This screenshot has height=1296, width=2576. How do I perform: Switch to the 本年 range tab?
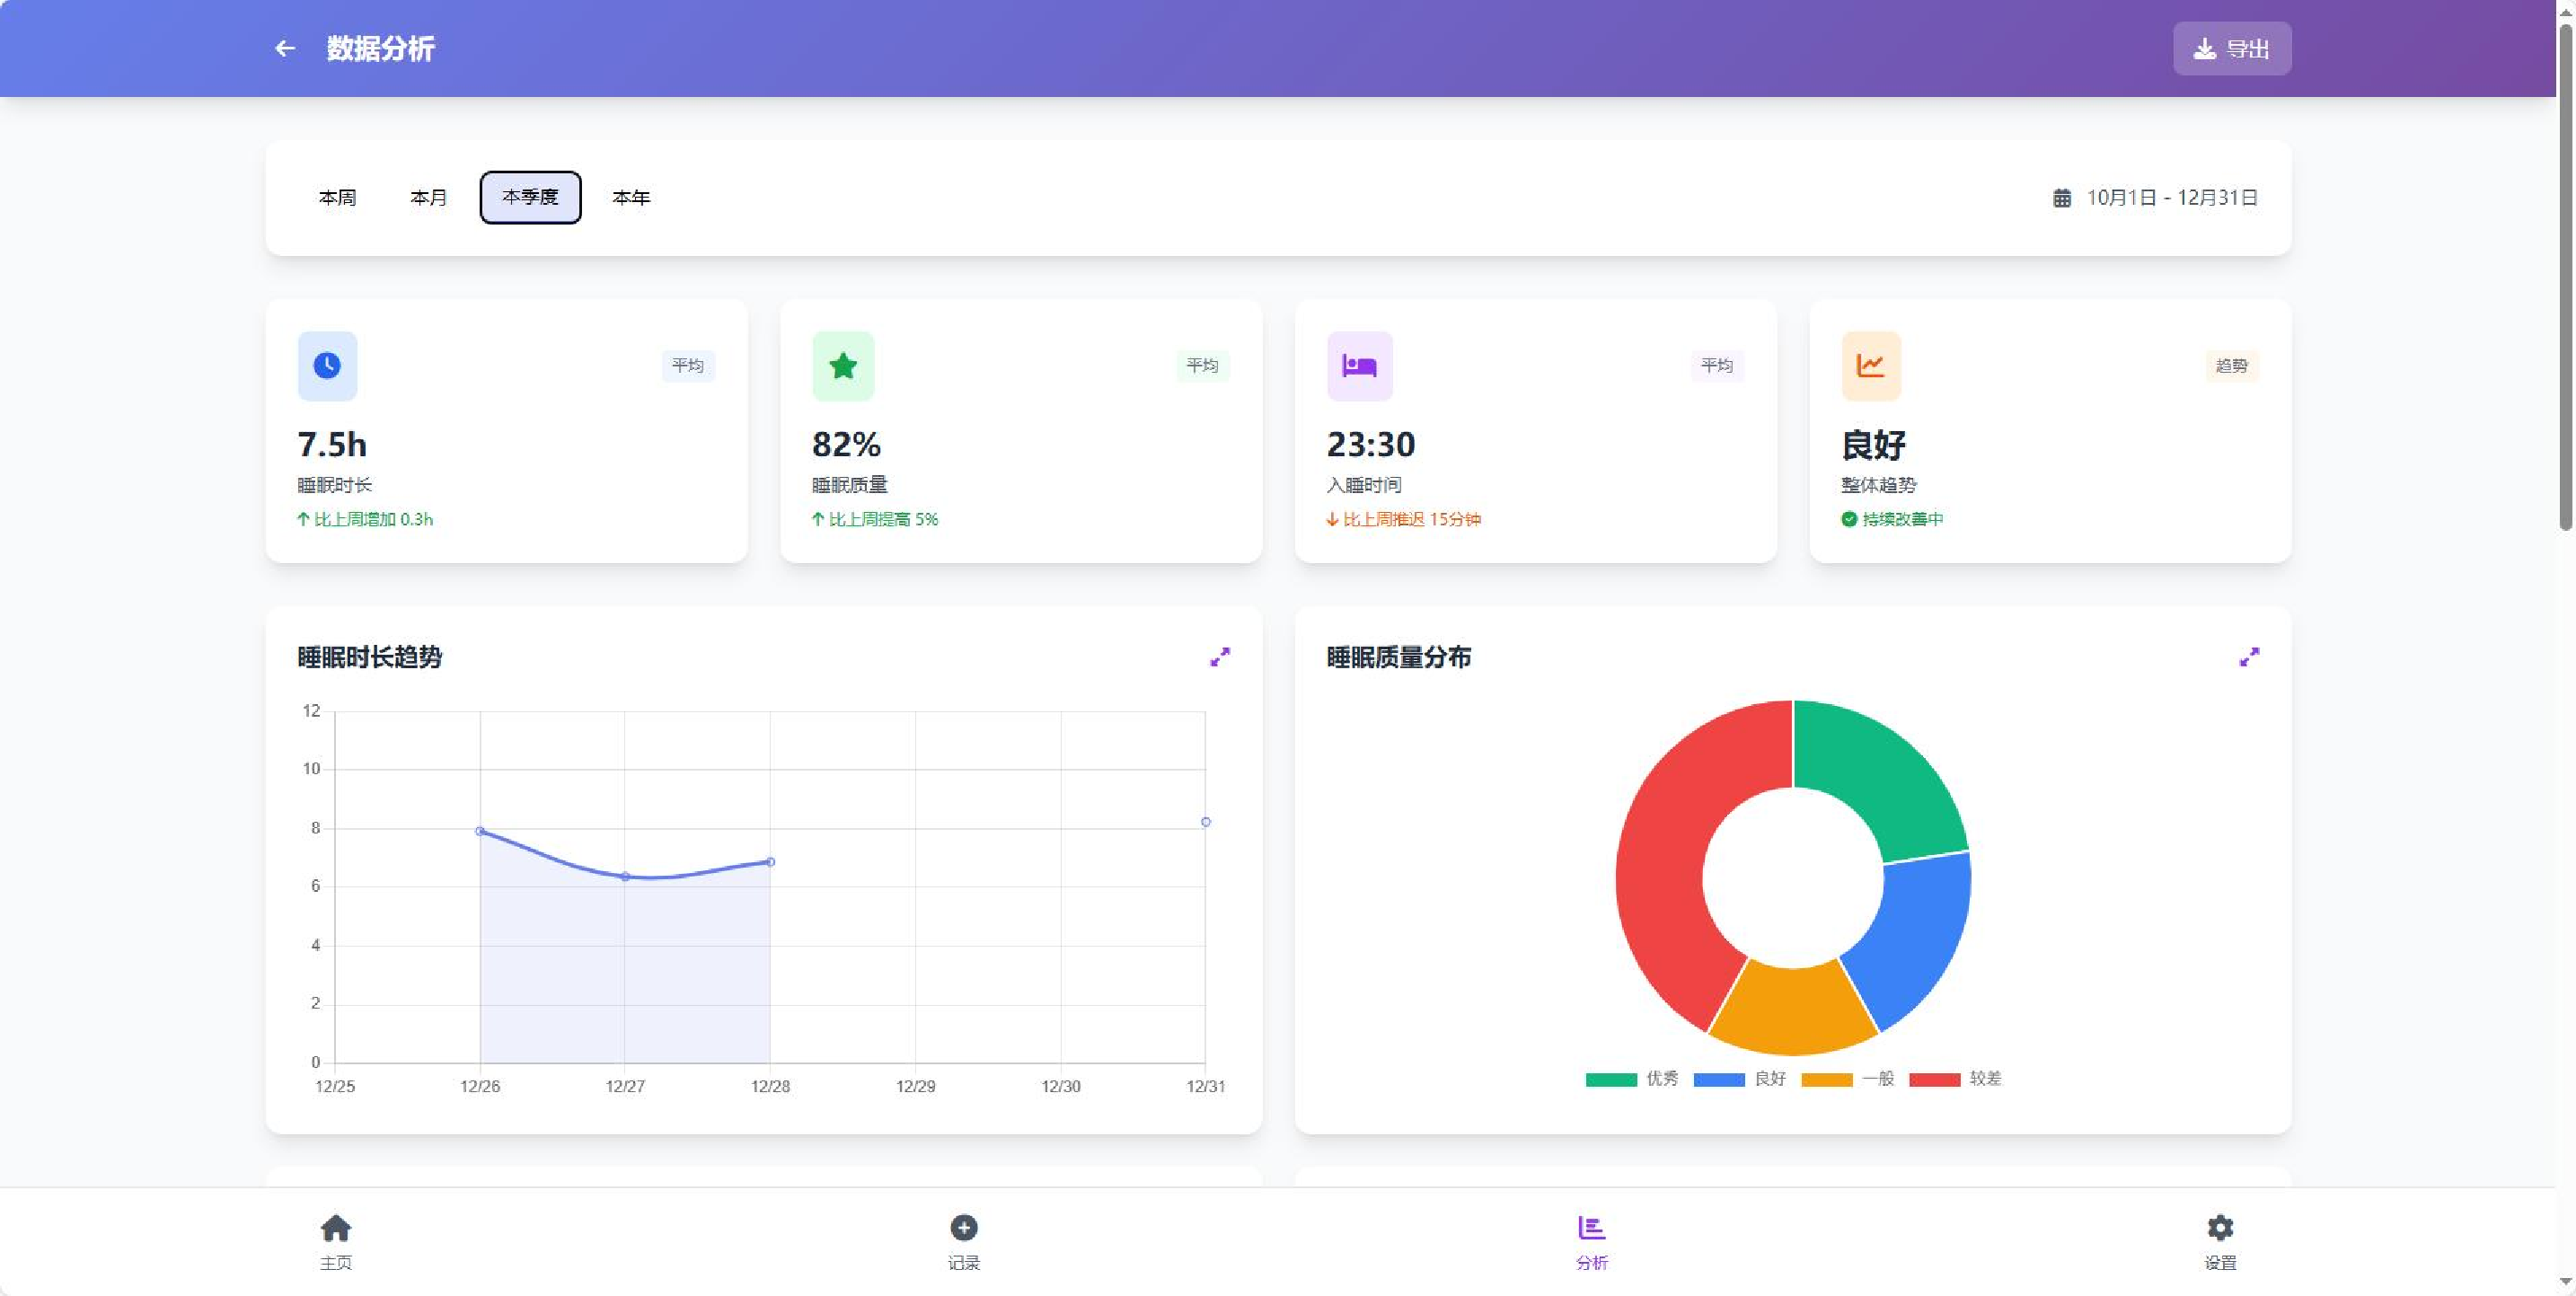pos(631,198)
